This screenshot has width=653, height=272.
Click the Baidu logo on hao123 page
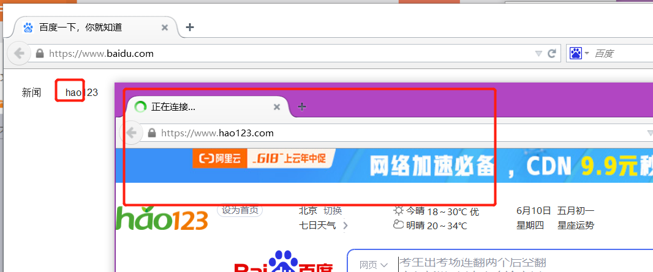click(x=283, y=262)
